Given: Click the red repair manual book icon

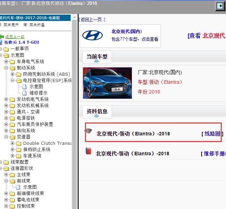Looking at the screenshot, I should pyautogui.click(x=89, y=151).
